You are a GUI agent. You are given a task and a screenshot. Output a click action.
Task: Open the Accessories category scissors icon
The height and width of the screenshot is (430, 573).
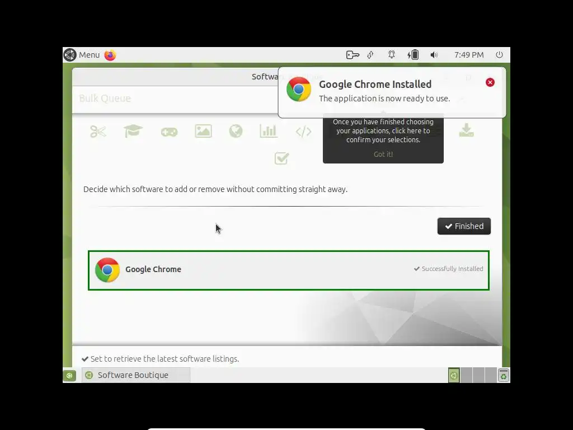(x=98, y=131)
